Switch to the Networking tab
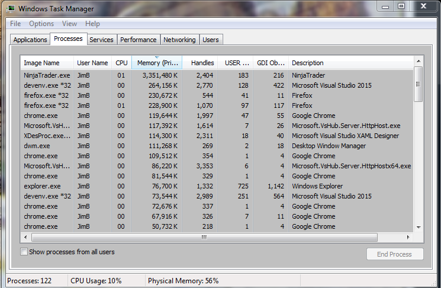 tap(179, 40)
